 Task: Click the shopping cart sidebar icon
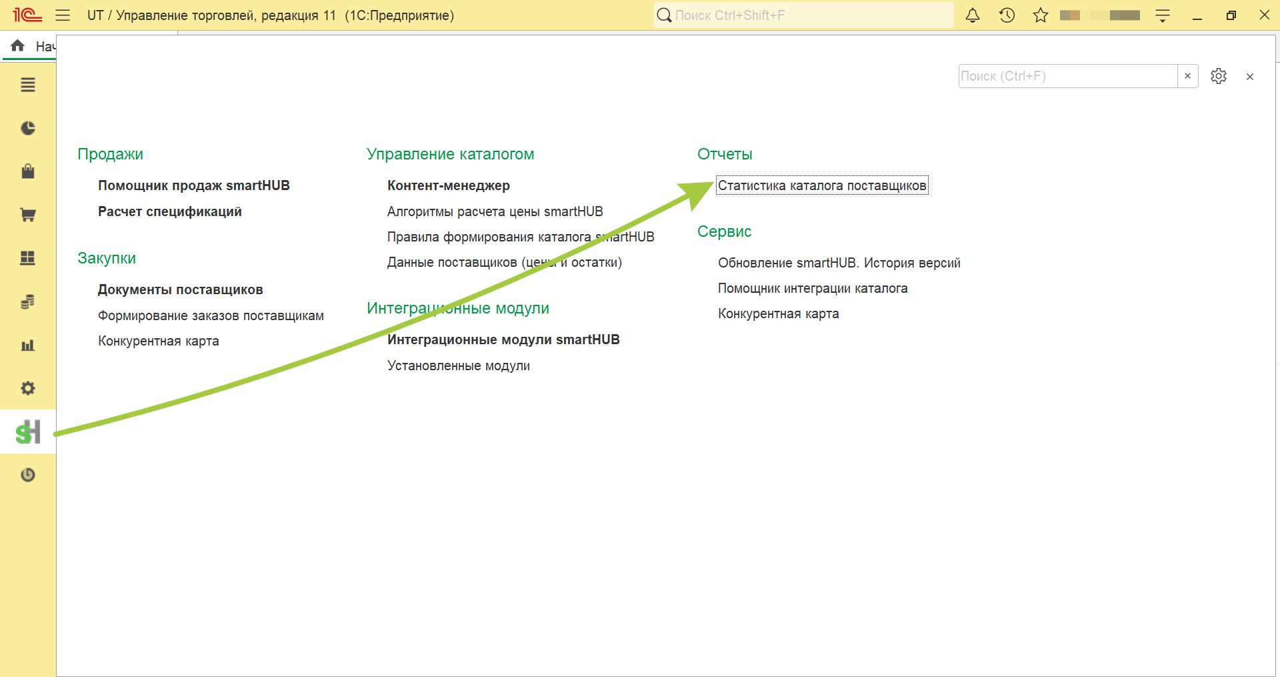coord(28,215)
